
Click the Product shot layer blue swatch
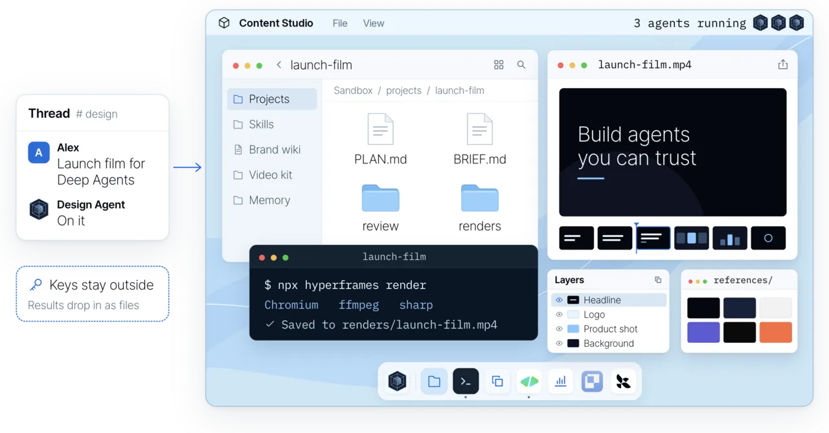pos(573,329)
